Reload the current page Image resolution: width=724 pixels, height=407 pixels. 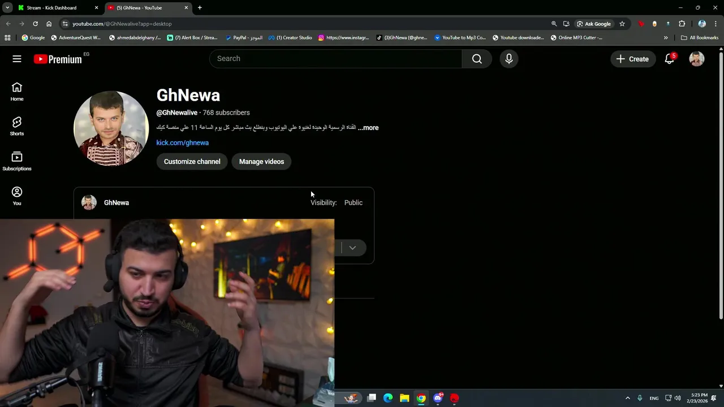pos(35,24)
